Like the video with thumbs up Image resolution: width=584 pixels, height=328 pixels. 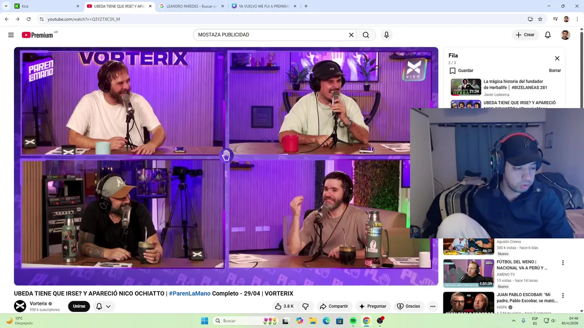(284, 306)
